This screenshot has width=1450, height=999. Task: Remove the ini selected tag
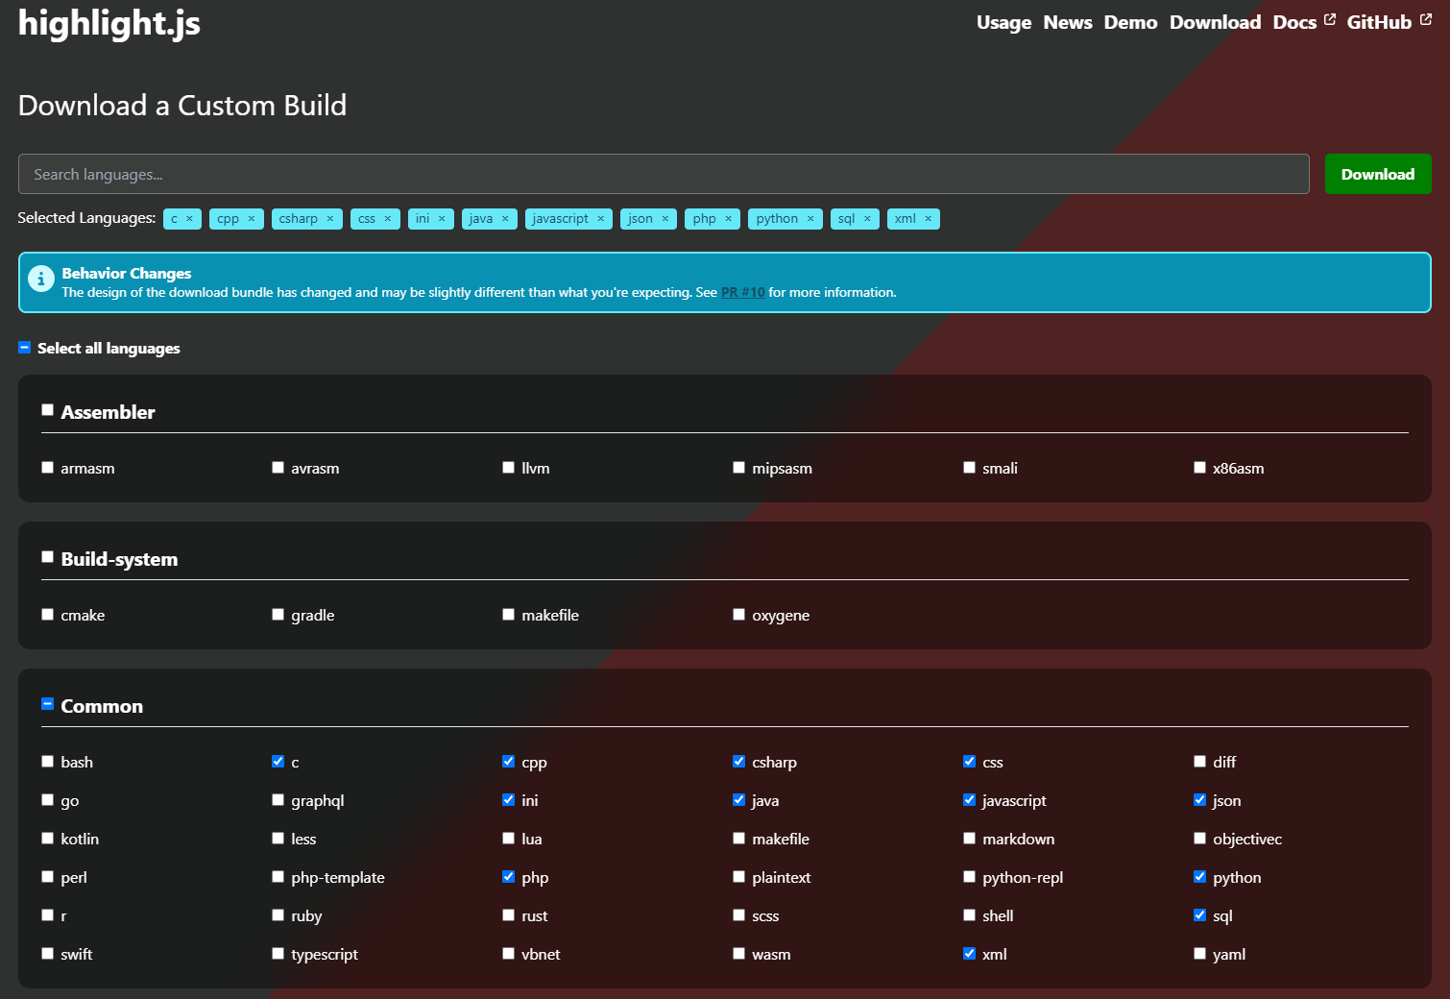tap(442, 219)
